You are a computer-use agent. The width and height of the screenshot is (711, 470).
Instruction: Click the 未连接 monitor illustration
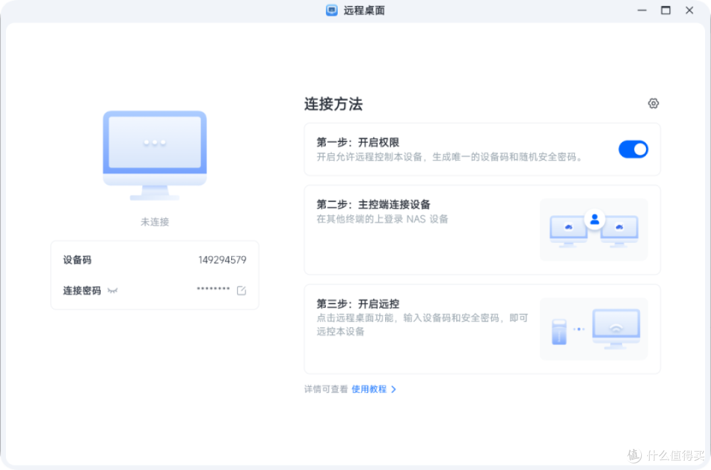coord(155,155)
